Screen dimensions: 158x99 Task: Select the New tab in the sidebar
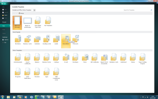5,26
